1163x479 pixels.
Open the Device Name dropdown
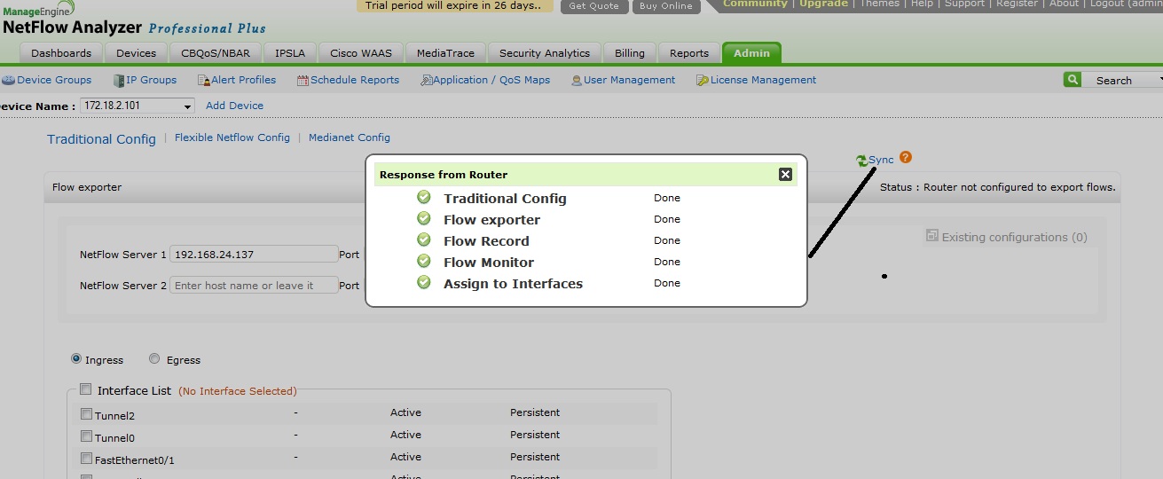coord(138,106)
